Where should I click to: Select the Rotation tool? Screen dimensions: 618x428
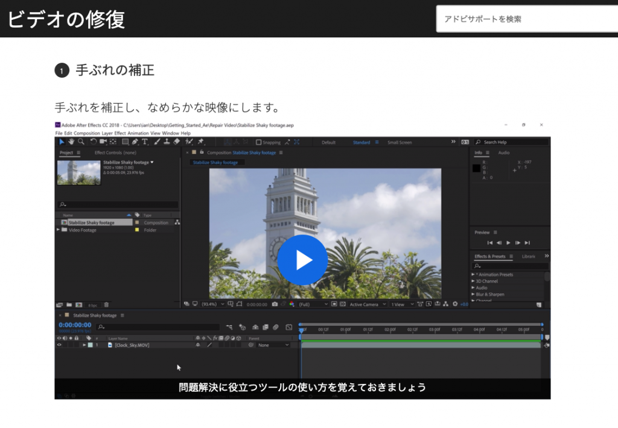pyautogui.click(x=94, y=142)
